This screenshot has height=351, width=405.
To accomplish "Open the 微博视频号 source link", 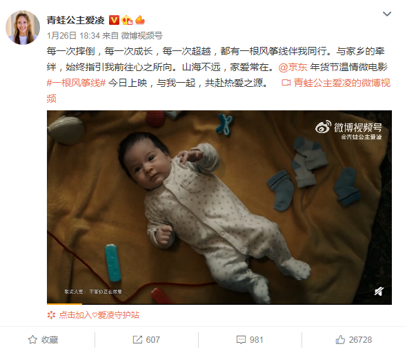I will point(141,35).
